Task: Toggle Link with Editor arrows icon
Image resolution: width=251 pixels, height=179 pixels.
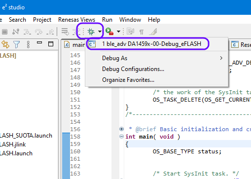Action: (5, 44)
